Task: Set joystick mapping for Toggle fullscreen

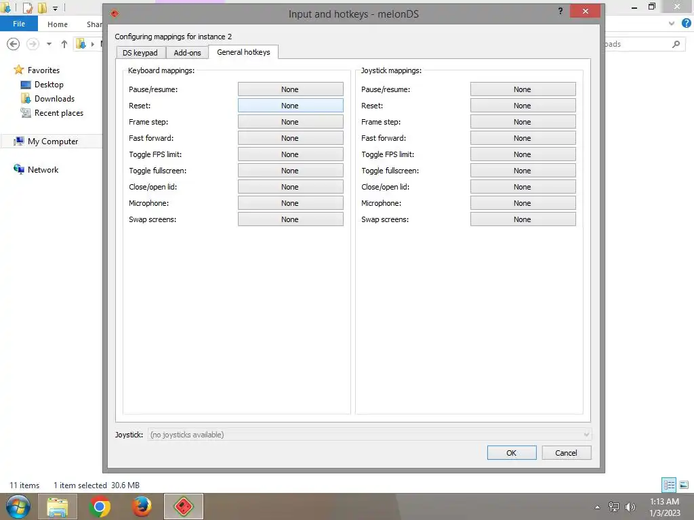Action: (x=523, y=171)
